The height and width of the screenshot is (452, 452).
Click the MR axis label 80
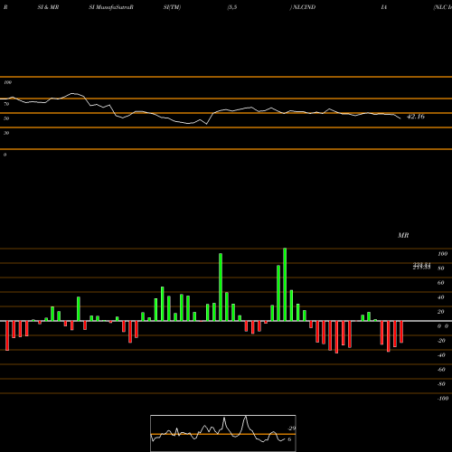441,268
